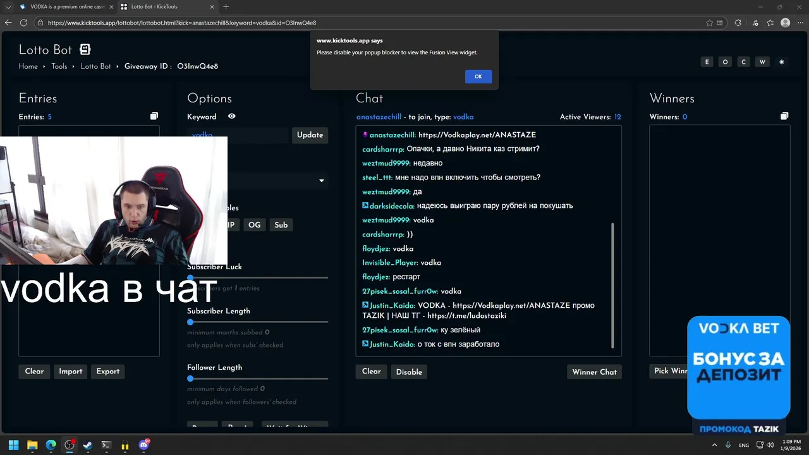Disable the chat
Viewport: 809px width, 455px height.
click(409, 372)
